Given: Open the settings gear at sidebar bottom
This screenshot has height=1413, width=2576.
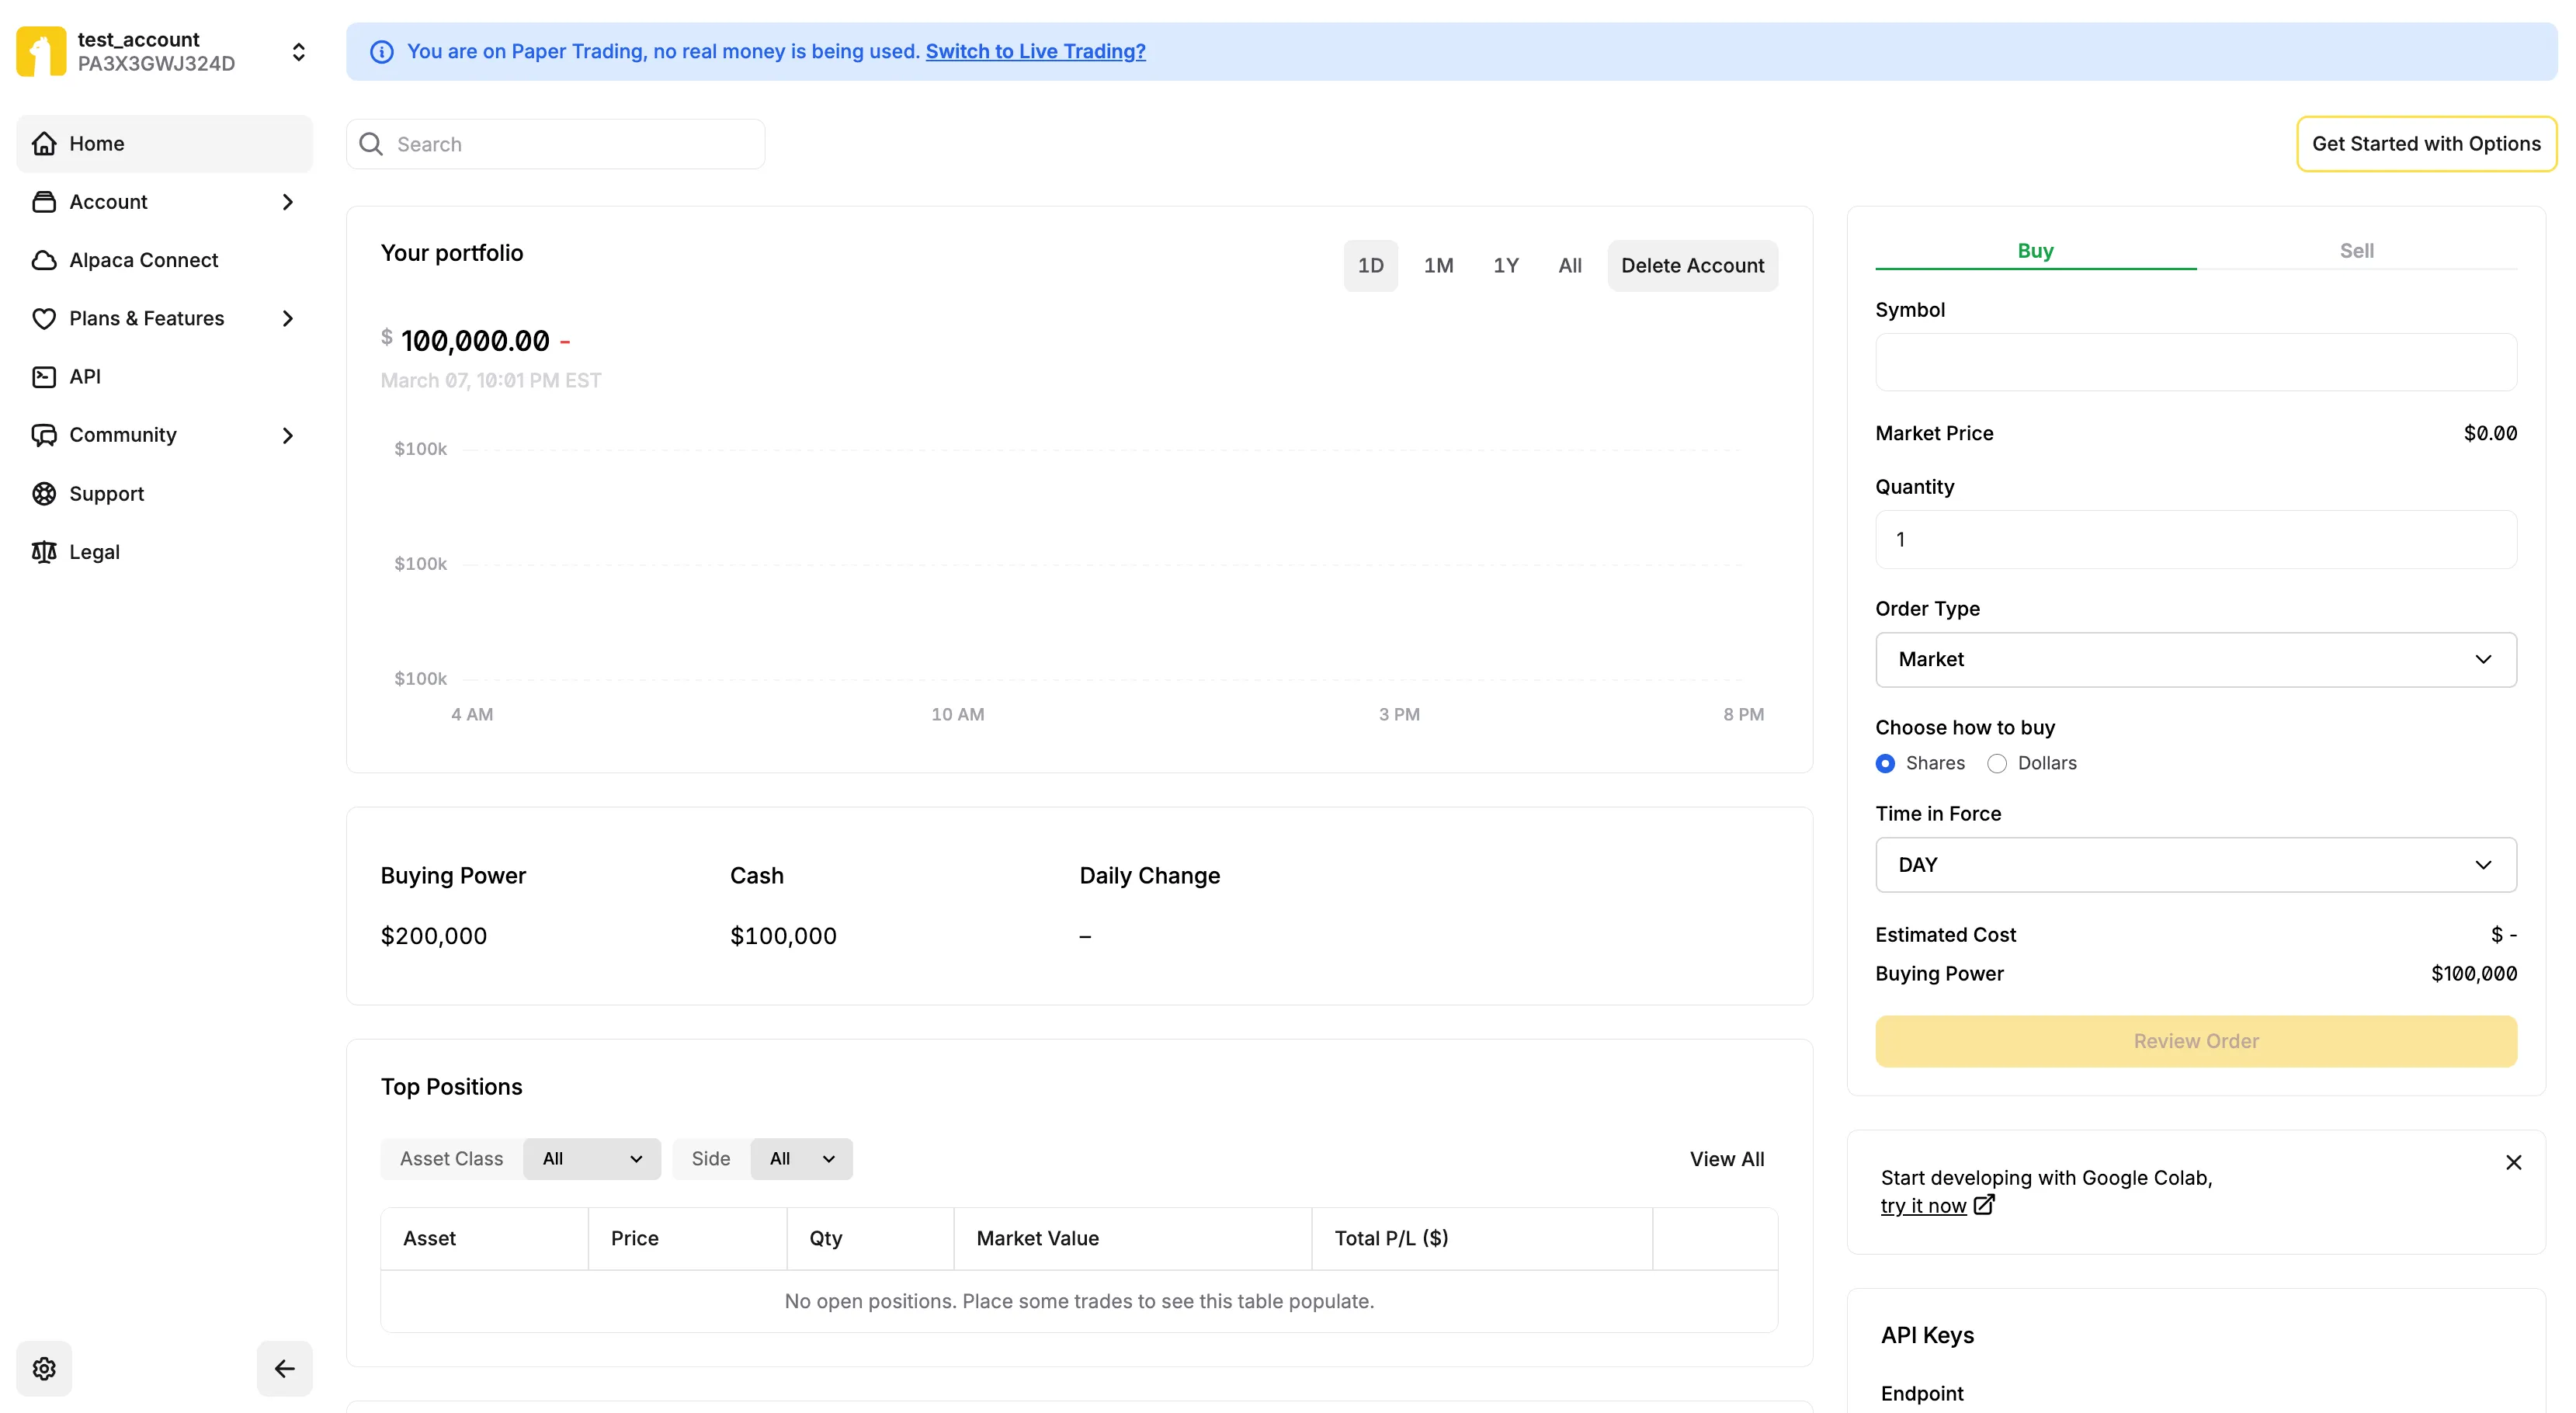Looking at the screenshot, I should pyautogui.click(x=44, y=1368).
